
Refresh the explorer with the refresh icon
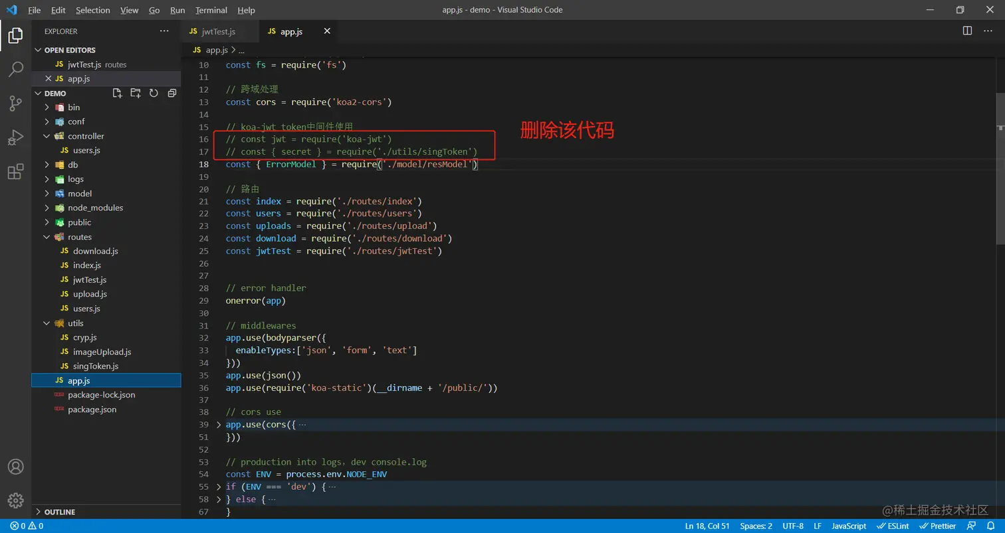[x=154, y=94]
